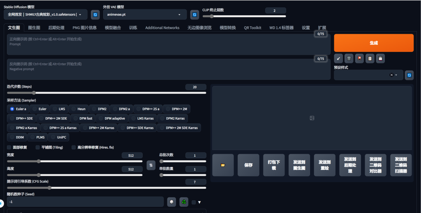Click the clipboard icon under Generate
Viewport: 421px width, 213px height.
(370, 58)
